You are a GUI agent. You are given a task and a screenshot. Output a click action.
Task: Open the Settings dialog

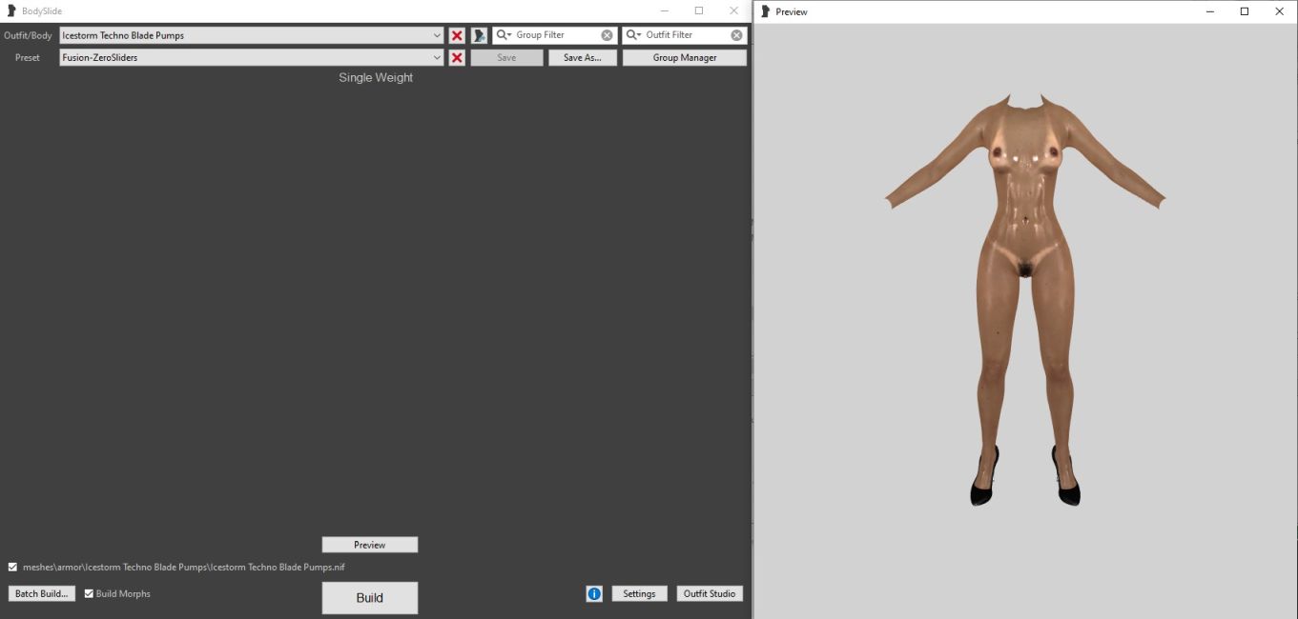pos(639,593)
